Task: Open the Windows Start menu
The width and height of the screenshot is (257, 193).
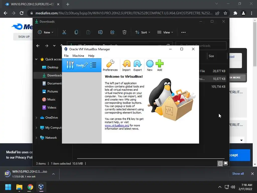Action: point(8,187)
